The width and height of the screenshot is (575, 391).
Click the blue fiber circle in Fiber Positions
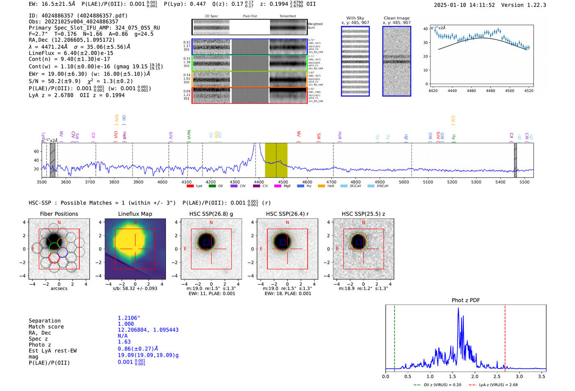pos(62,252)
